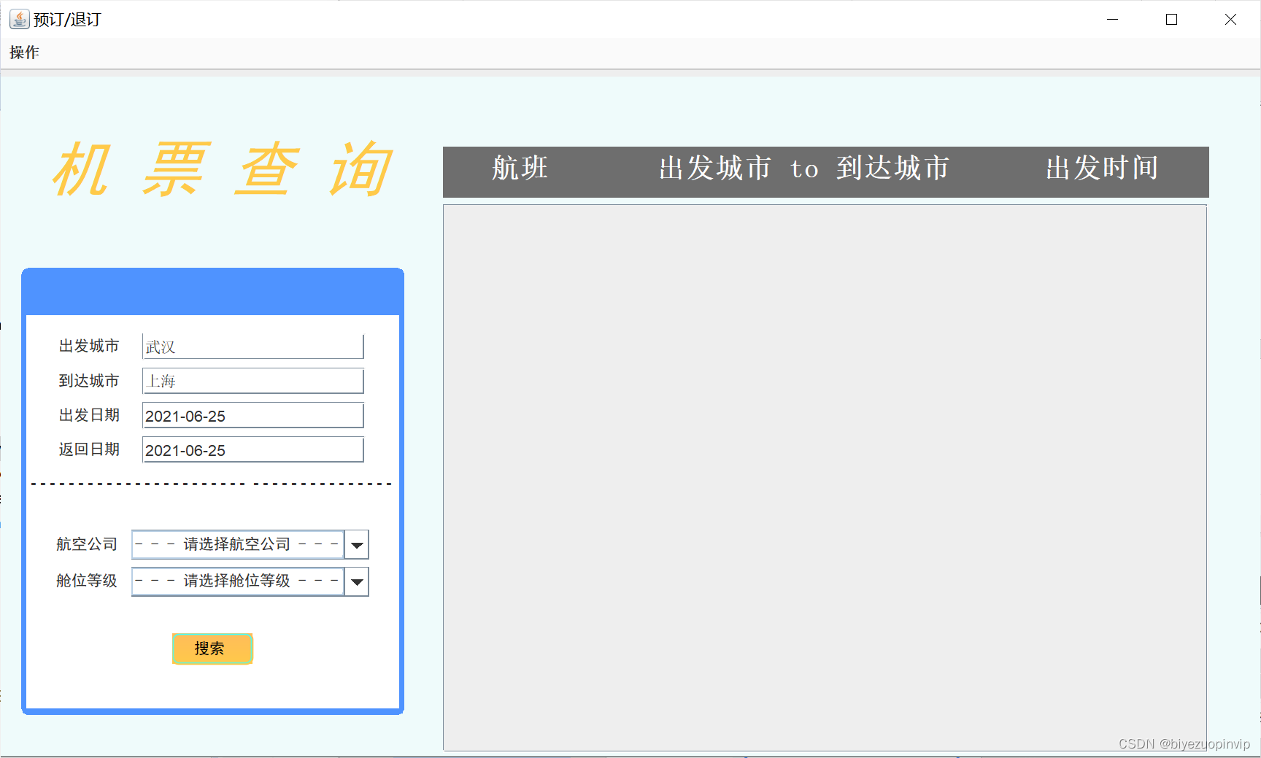
Task: Click the 航班 column header
Action: 519,169
